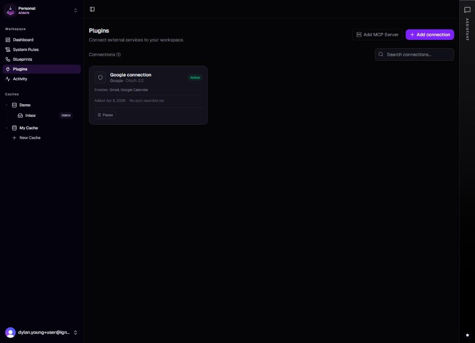Pause the Google connection

point(105,114)
